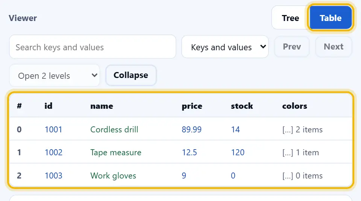Select the id cell 1002

(53, 153)
